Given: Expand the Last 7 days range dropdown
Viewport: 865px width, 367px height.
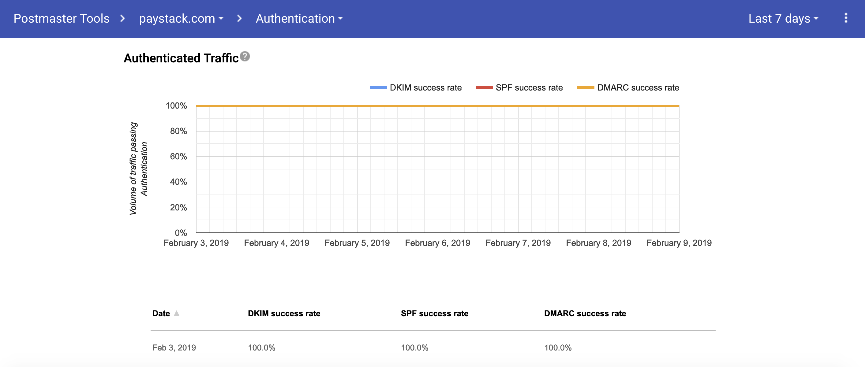Looking at the screenshot, I should (x=783, y=18).
